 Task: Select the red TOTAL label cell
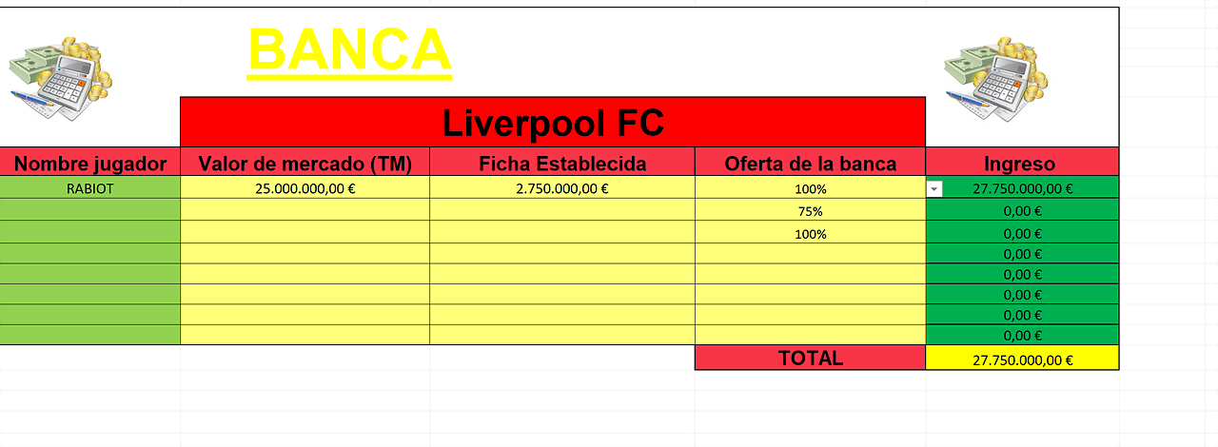click(x=811, y=358)
